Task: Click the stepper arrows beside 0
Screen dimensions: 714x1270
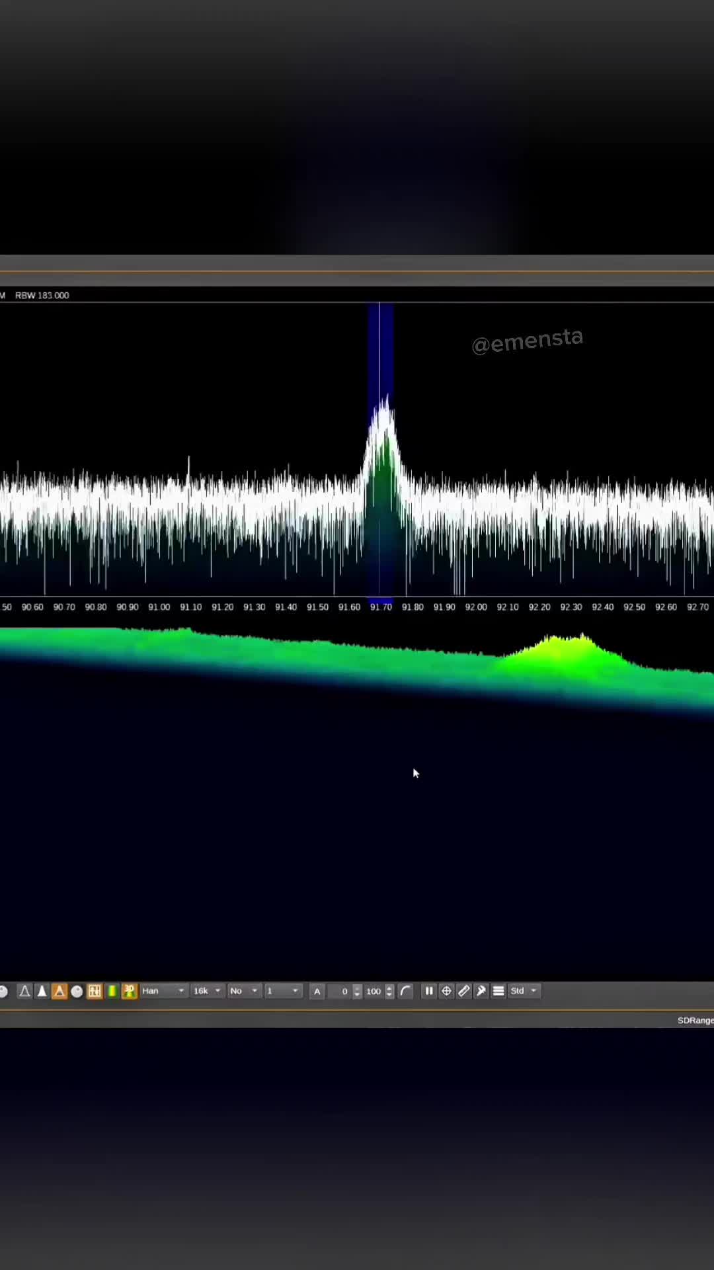Action: [357, 991]
